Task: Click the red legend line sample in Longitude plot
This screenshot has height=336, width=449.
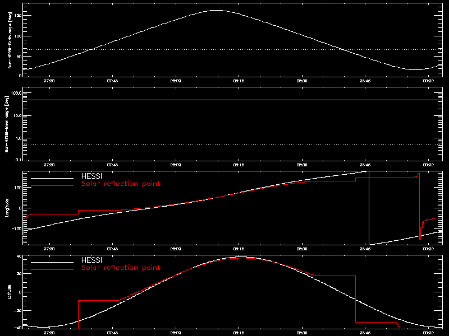Action: coord(52,186)
